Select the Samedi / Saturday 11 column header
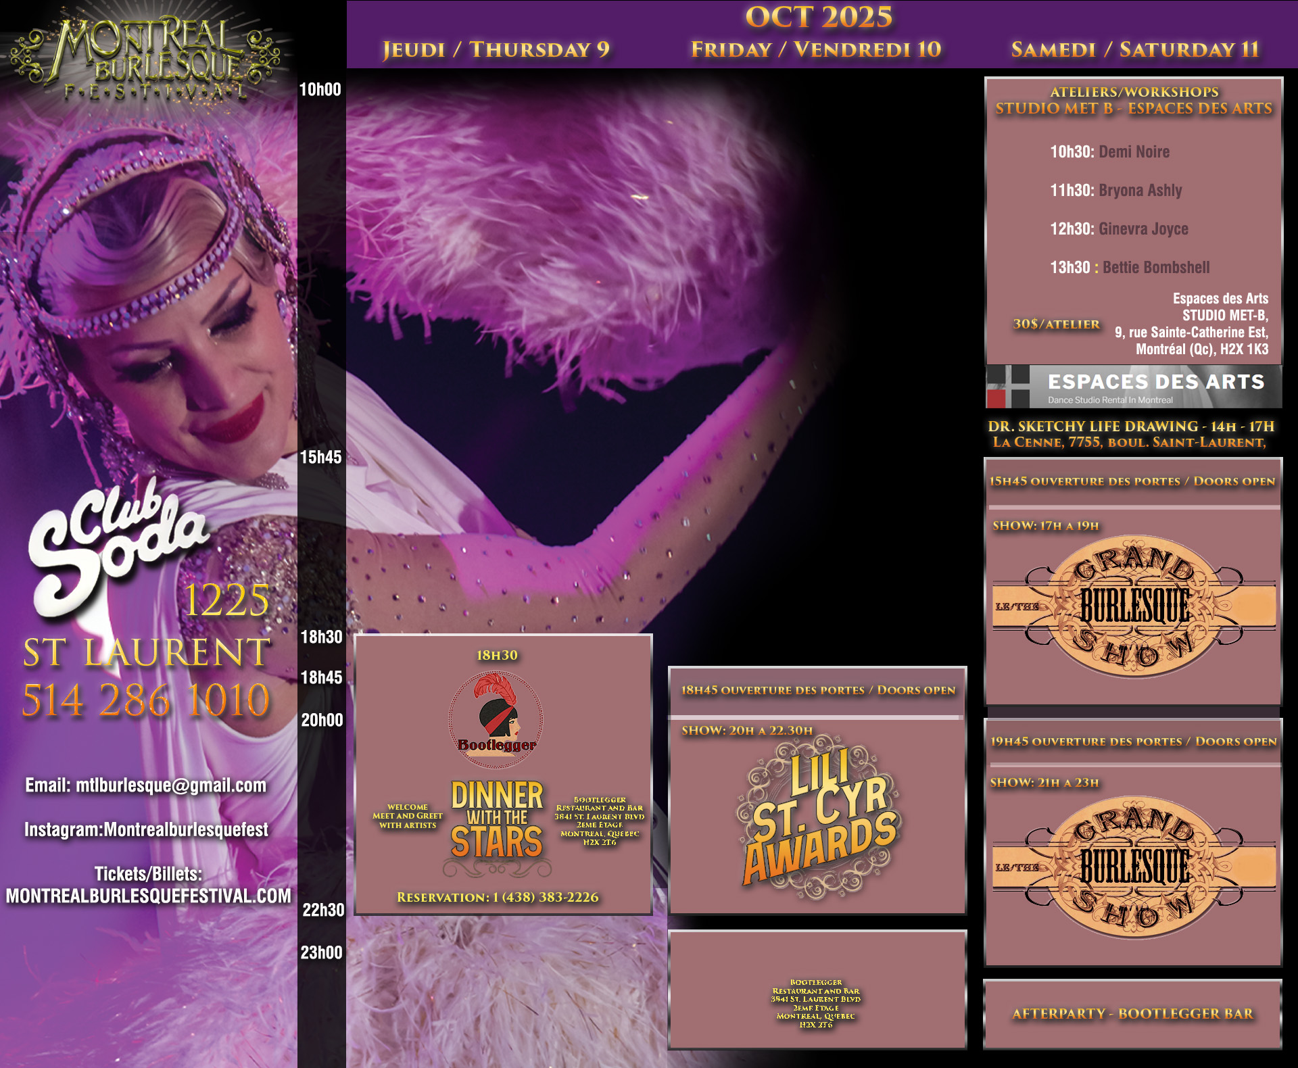This screenshot has width=1298, height=1068. (x=1135, y=49)
